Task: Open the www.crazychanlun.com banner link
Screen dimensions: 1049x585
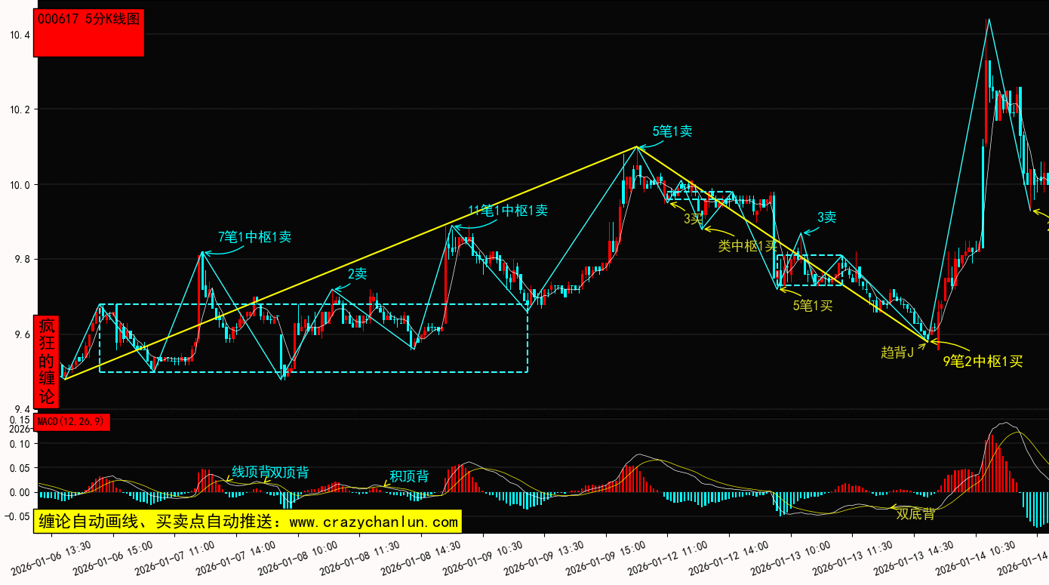Action: click(247, 522)
